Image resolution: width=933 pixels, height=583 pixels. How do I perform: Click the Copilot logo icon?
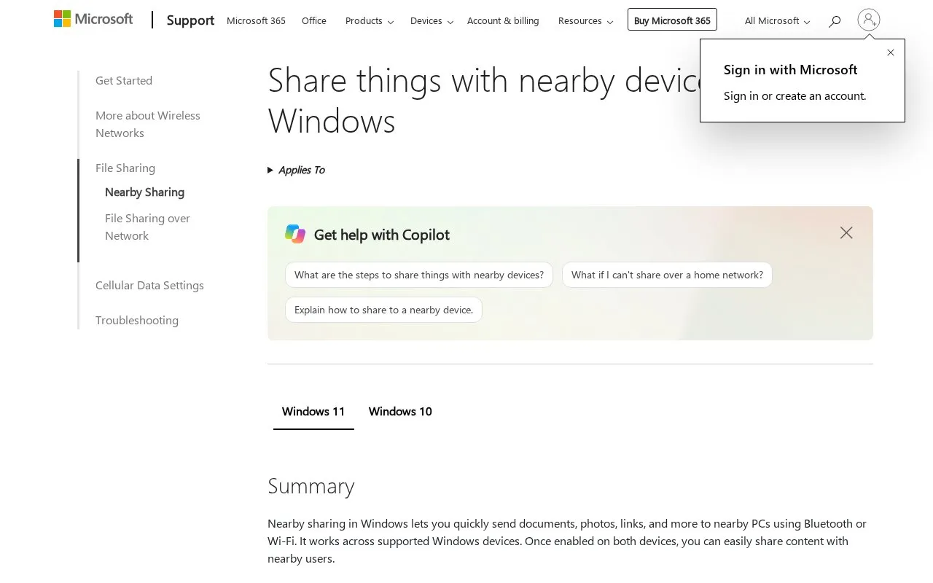click(x=295, y=234)
